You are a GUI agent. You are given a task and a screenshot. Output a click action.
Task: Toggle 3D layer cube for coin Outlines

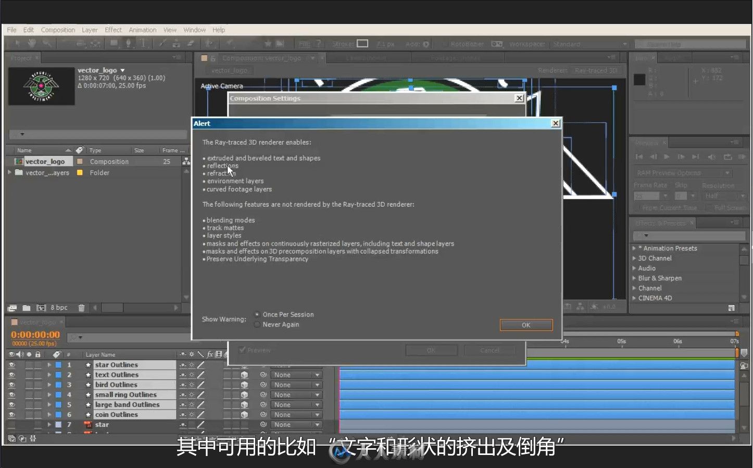pyautogui.click(x=244, y=415)
